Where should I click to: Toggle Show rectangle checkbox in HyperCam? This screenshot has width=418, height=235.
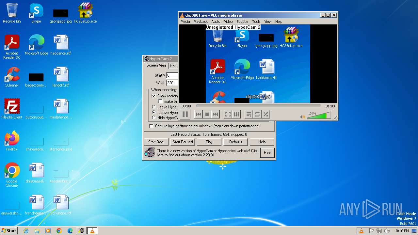(x=153, y=96)
